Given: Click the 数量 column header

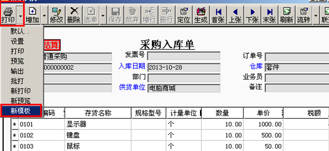Looking at the screenshot, I should tap(222, 113).
